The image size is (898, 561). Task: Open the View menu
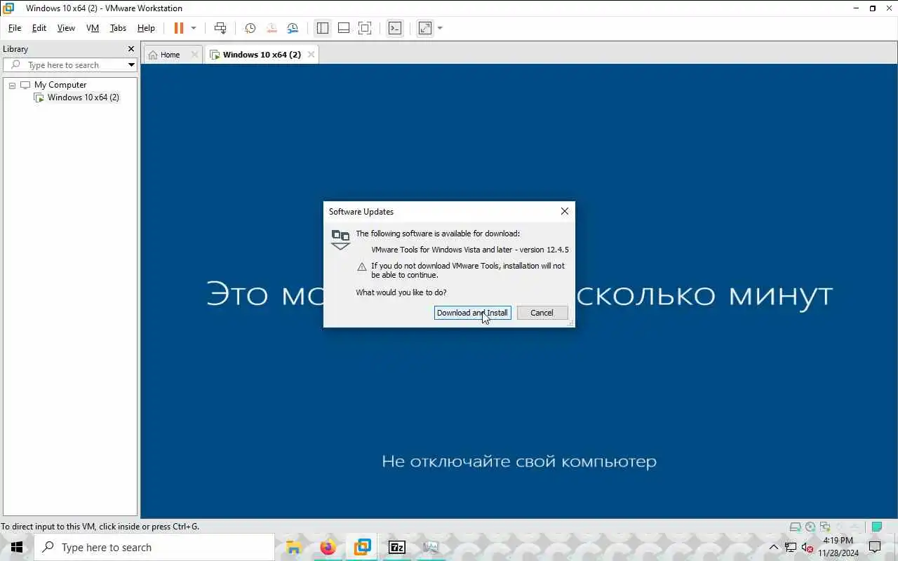pyautogui.click(x=66, y=28)
